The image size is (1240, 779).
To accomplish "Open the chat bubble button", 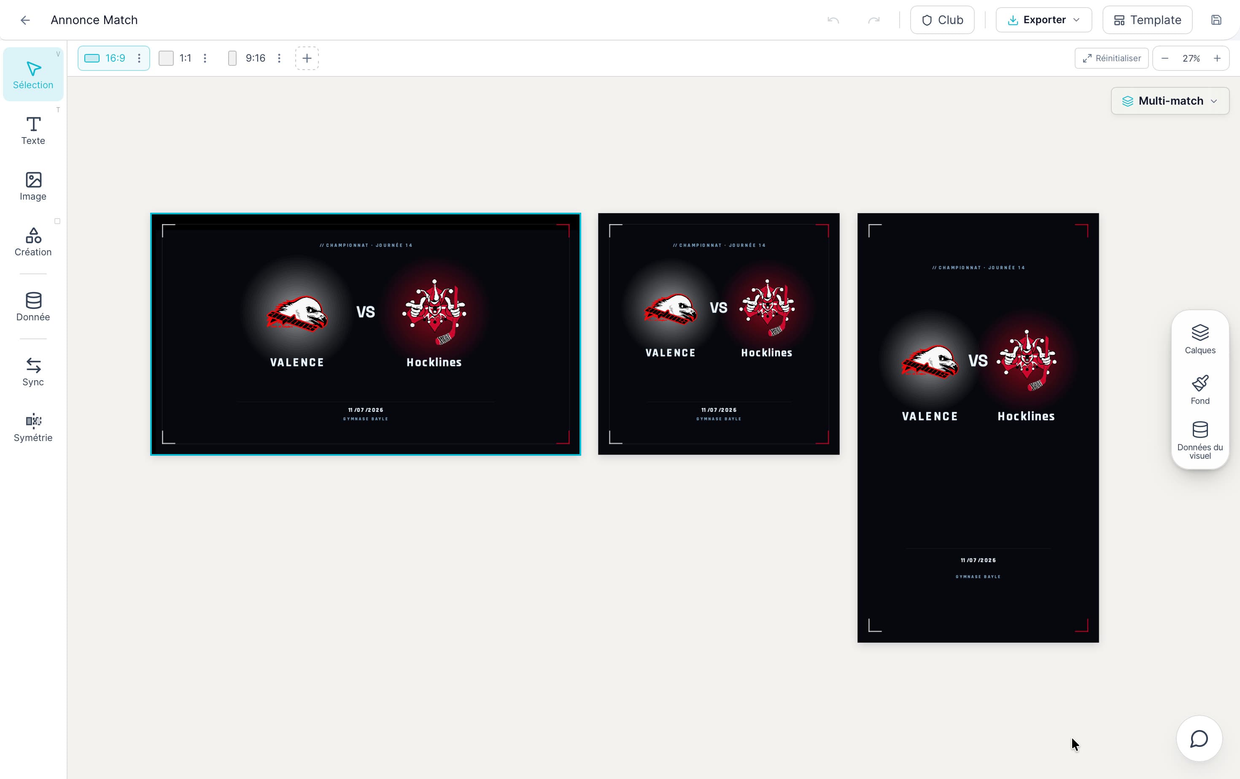I will tap(1200, 738).
